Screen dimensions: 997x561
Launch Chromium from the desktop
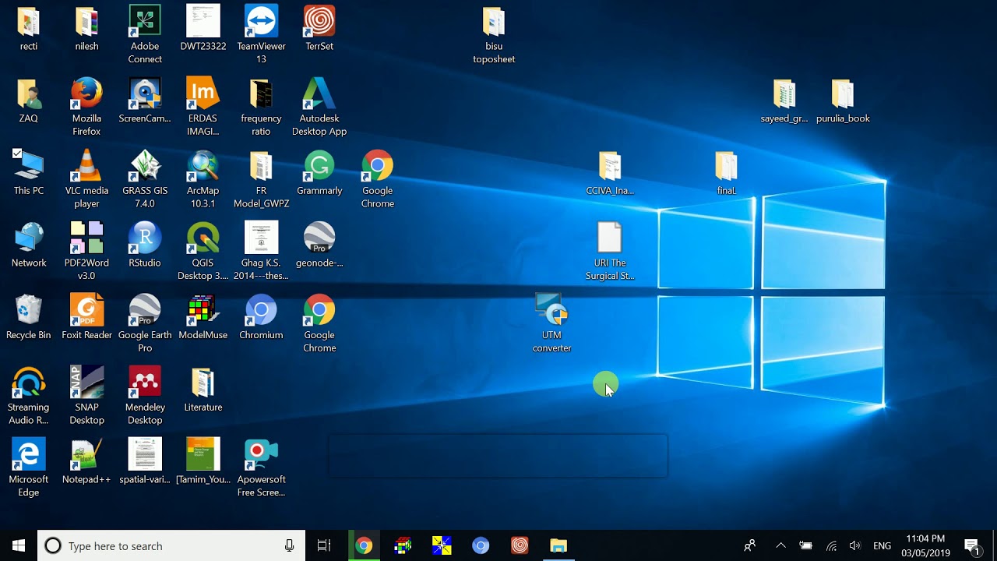(x=261, y=318)
